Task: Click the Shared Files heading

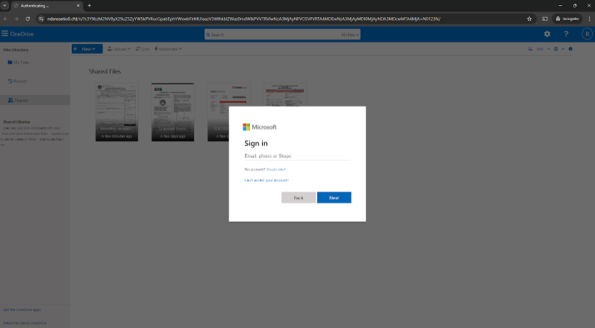Action: [105, 72]
